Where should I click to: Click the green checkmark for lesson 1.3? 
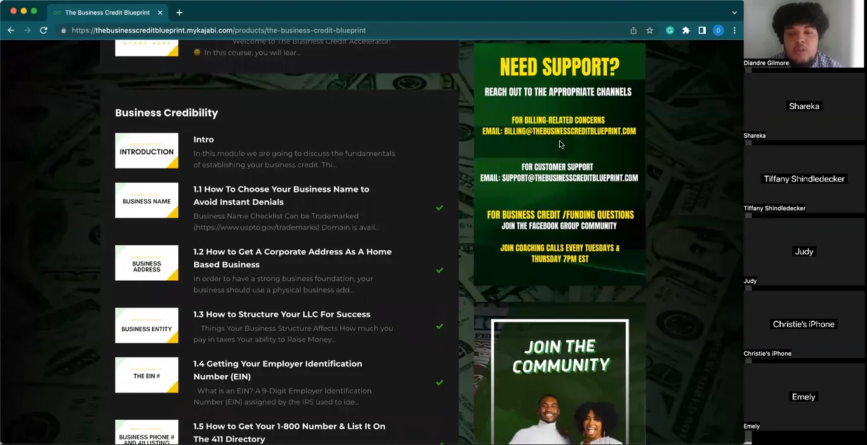point(439,327)
